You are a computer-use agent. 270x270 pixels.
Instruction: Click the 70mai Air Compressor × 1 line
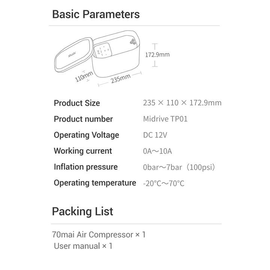(99, 235)
